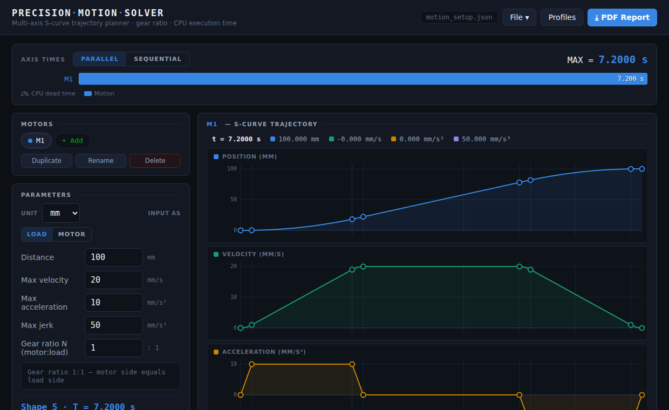Click the motion_setup.json filename label
This screenshot has width=669, height=410.
tap(459, 17)
